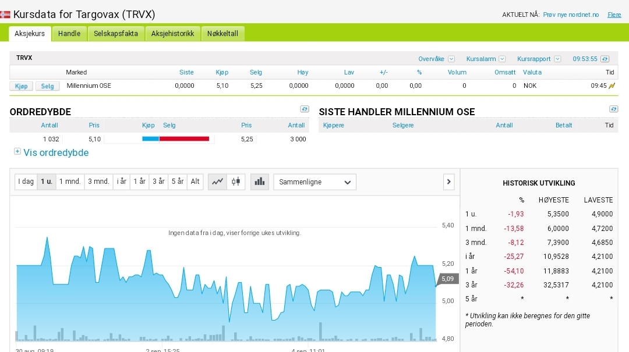The height and width of the screenshot is (352, 629).
Task: Click the blue buy depth bar
Action: (x=150, y=139)
